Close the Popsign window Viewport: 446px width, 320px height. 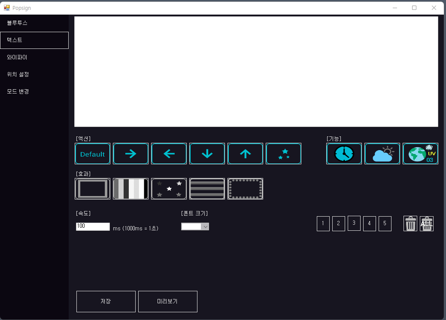(434, 8)
